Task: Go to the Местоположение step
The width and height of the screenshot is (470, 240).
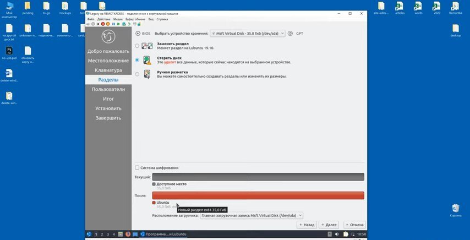Action: tap(108, 61)
